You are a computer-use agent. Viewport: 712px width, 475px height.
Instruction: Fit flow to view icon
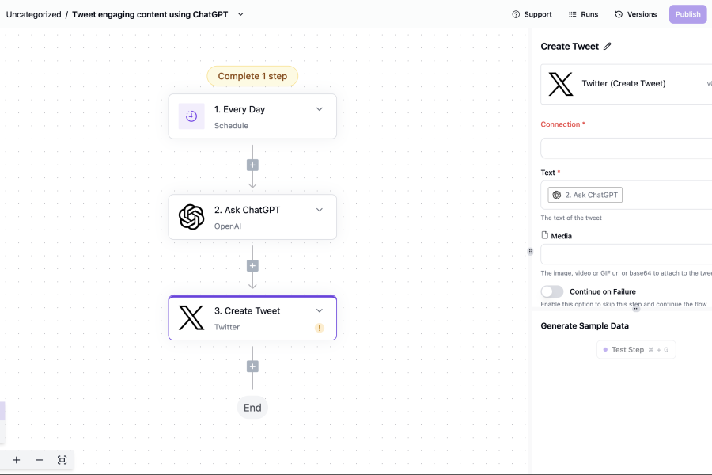coord(62,460)
